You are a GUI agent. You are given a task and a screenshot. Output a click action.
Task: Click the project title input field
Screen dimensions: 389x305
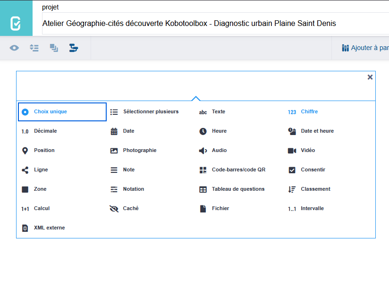click(212, 23)
